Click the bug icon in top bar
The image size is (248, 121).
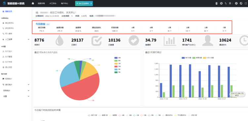click(216, 3)
